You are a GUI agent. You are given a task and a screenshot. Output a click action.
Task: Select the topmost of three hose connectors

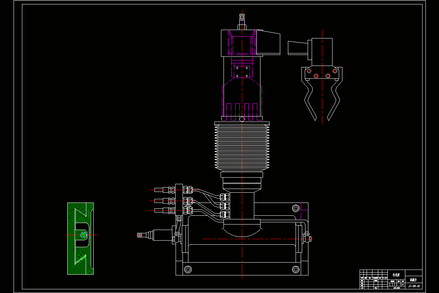(165, 190)
